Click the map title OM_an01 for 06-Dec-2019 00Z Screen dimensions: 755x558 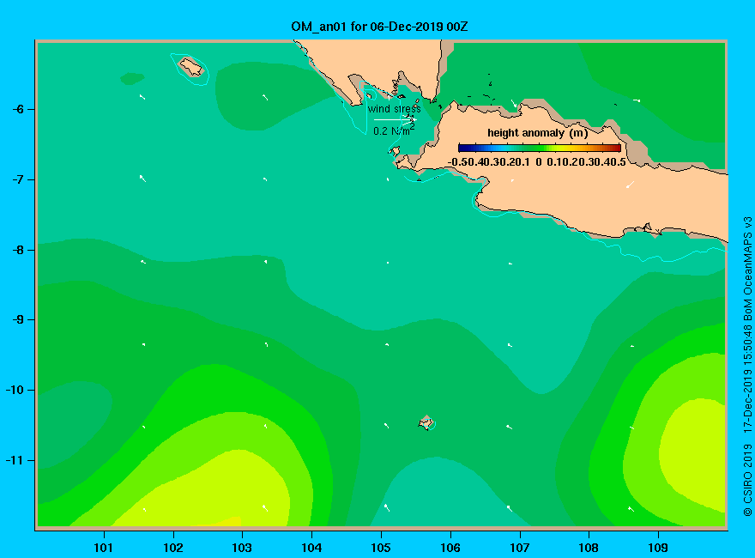coord(379,27)
